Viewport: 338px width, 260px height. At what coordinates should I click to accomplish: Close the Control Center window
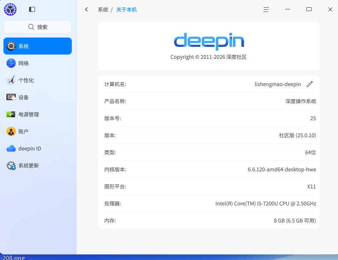point(330,9)
